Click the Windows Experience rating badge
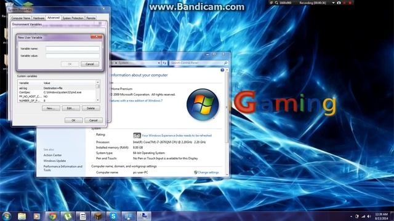Viewport: 394px width, 221px height. [x=137, y=136]
